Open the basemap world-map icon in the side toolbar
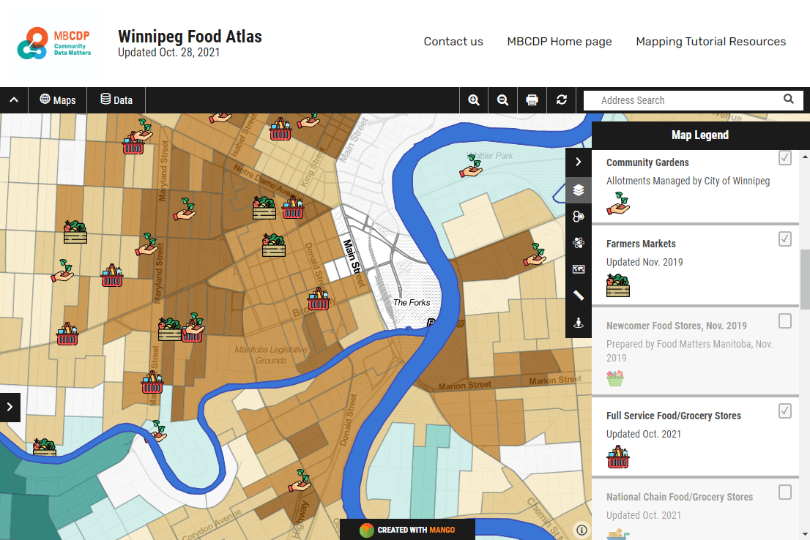Viewport: 810px width, 540px height. tap(579, 269)
